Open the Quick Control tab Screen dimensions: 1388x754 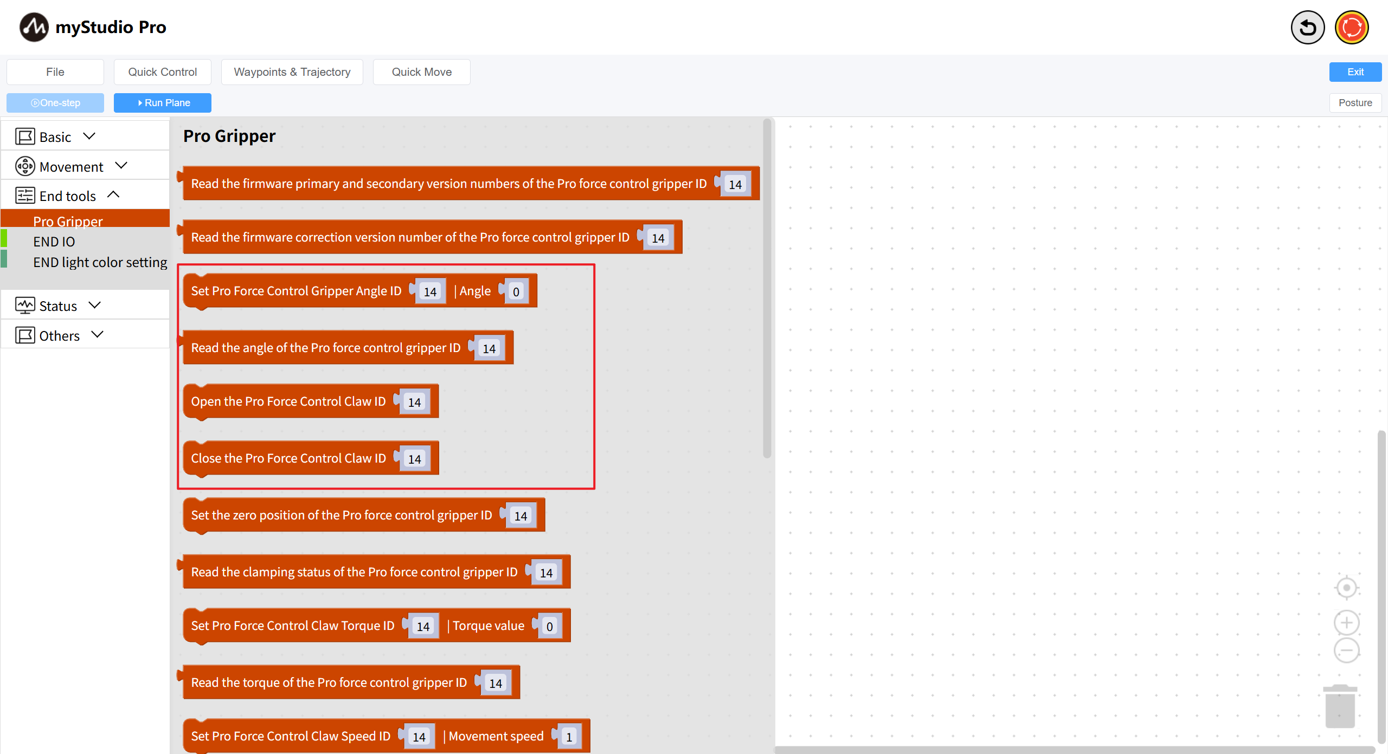(x=162, y=72)
